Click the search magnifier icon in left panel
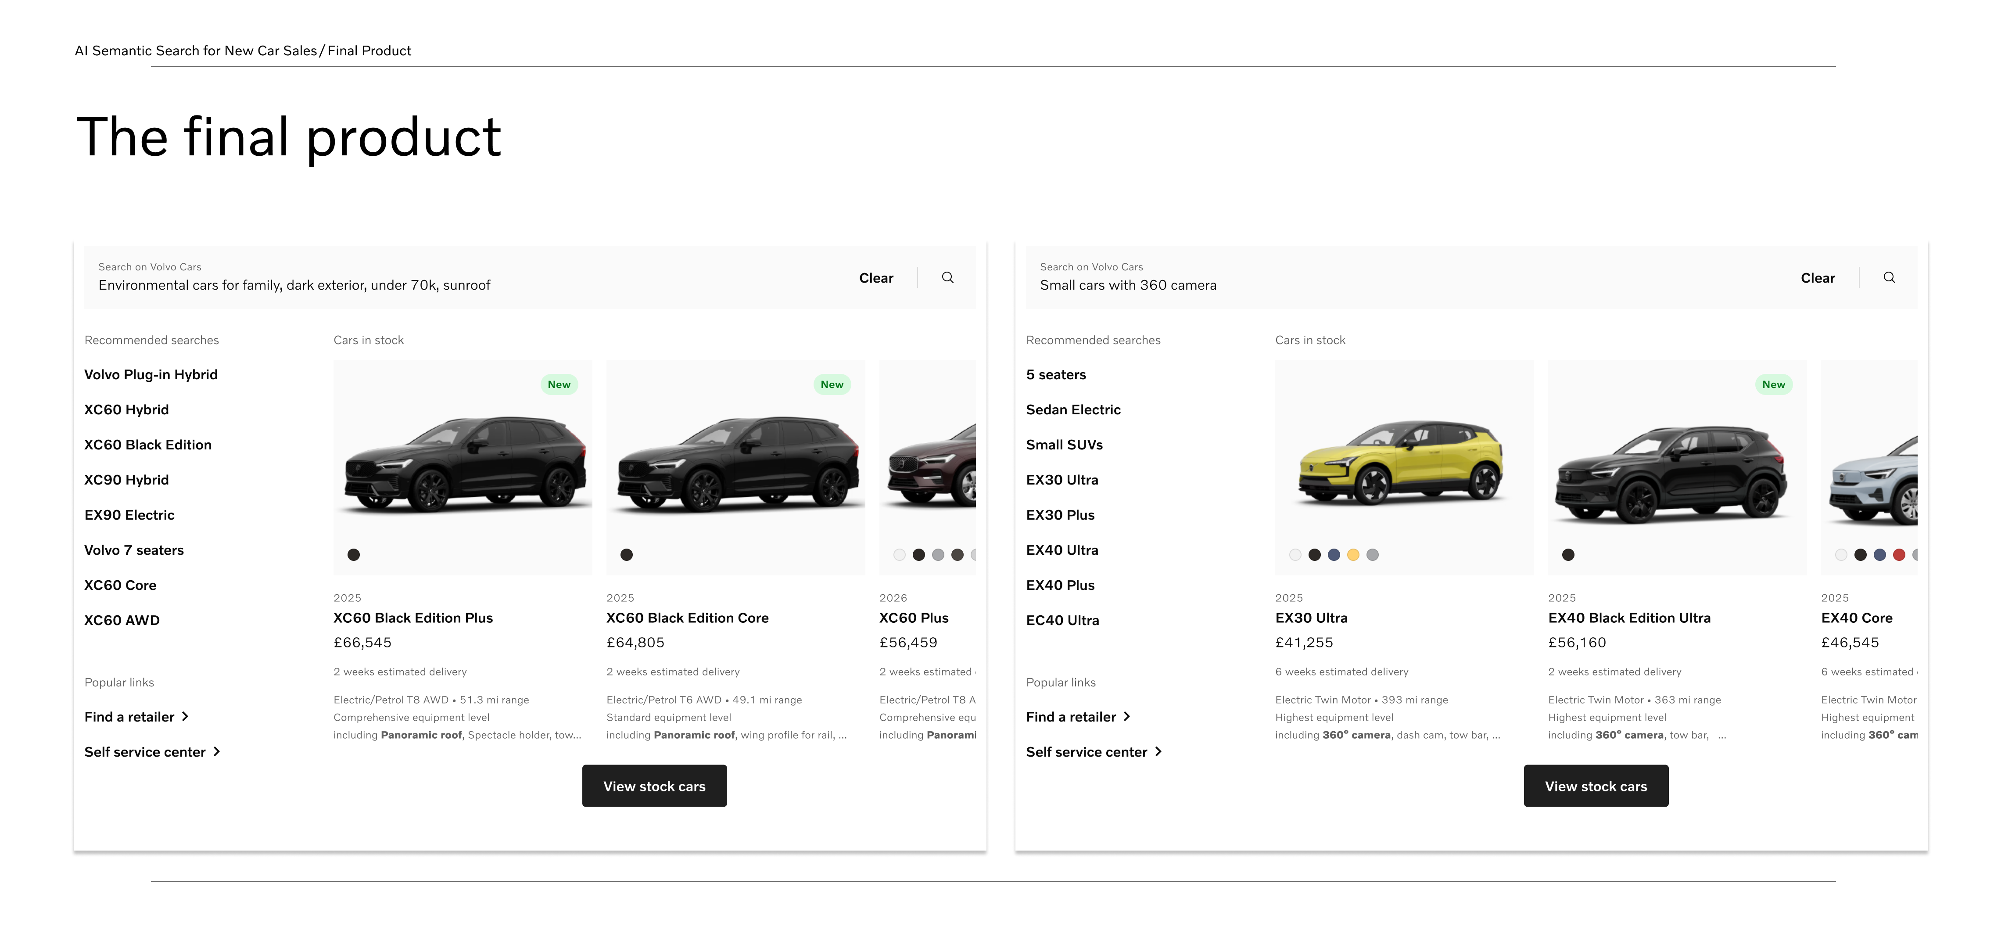Image resolution: width=1994 pixels, height=948 pixels. 947,278
